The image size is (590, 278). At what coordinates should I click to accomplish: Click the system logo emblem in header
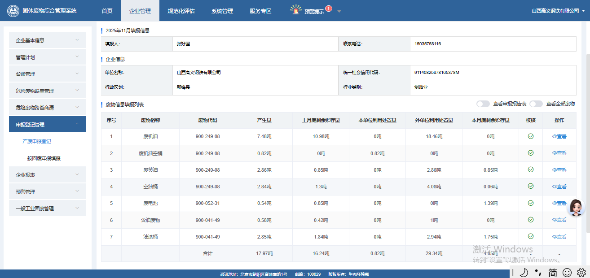pos(13,11)
